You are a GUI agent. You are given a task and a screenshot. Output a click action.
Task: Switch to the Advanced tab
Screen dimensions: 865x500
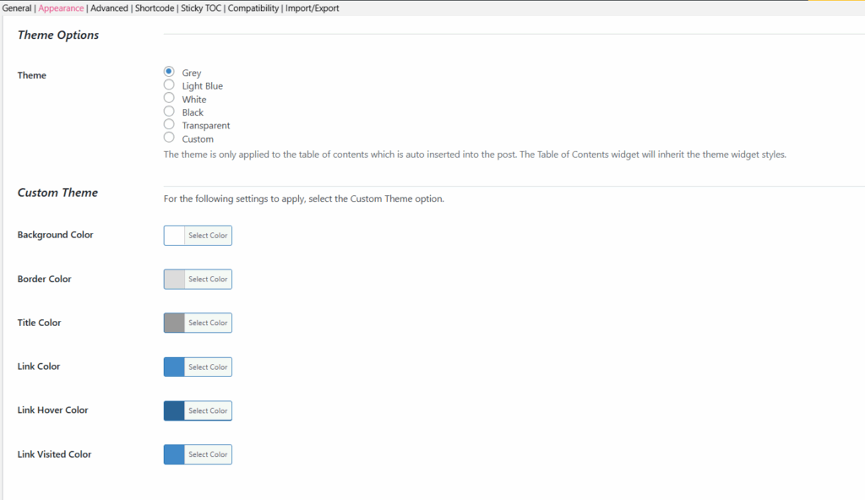(109, 8)
